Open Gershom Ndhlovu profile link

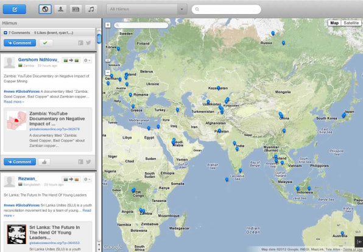pos(38,60)
